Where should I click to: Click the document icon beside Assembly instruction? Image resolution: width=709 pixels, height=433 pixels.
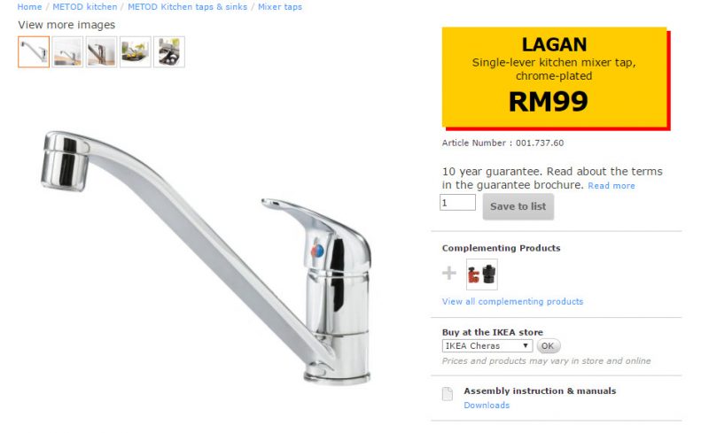tap(448, 394)
